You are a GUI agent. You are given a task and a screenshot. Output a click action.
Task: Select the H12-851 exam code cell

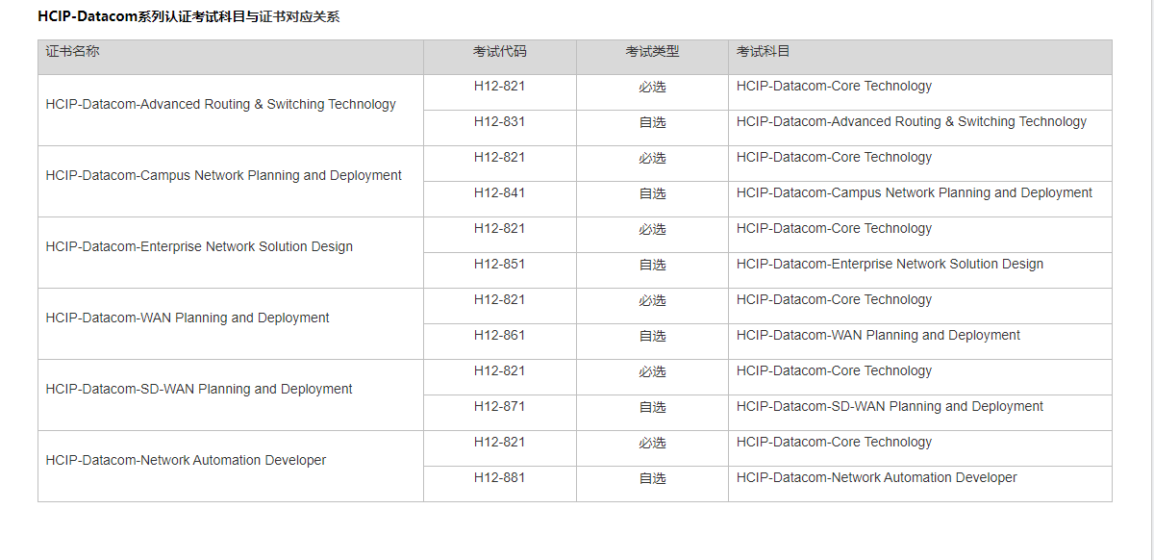[499, 265]
